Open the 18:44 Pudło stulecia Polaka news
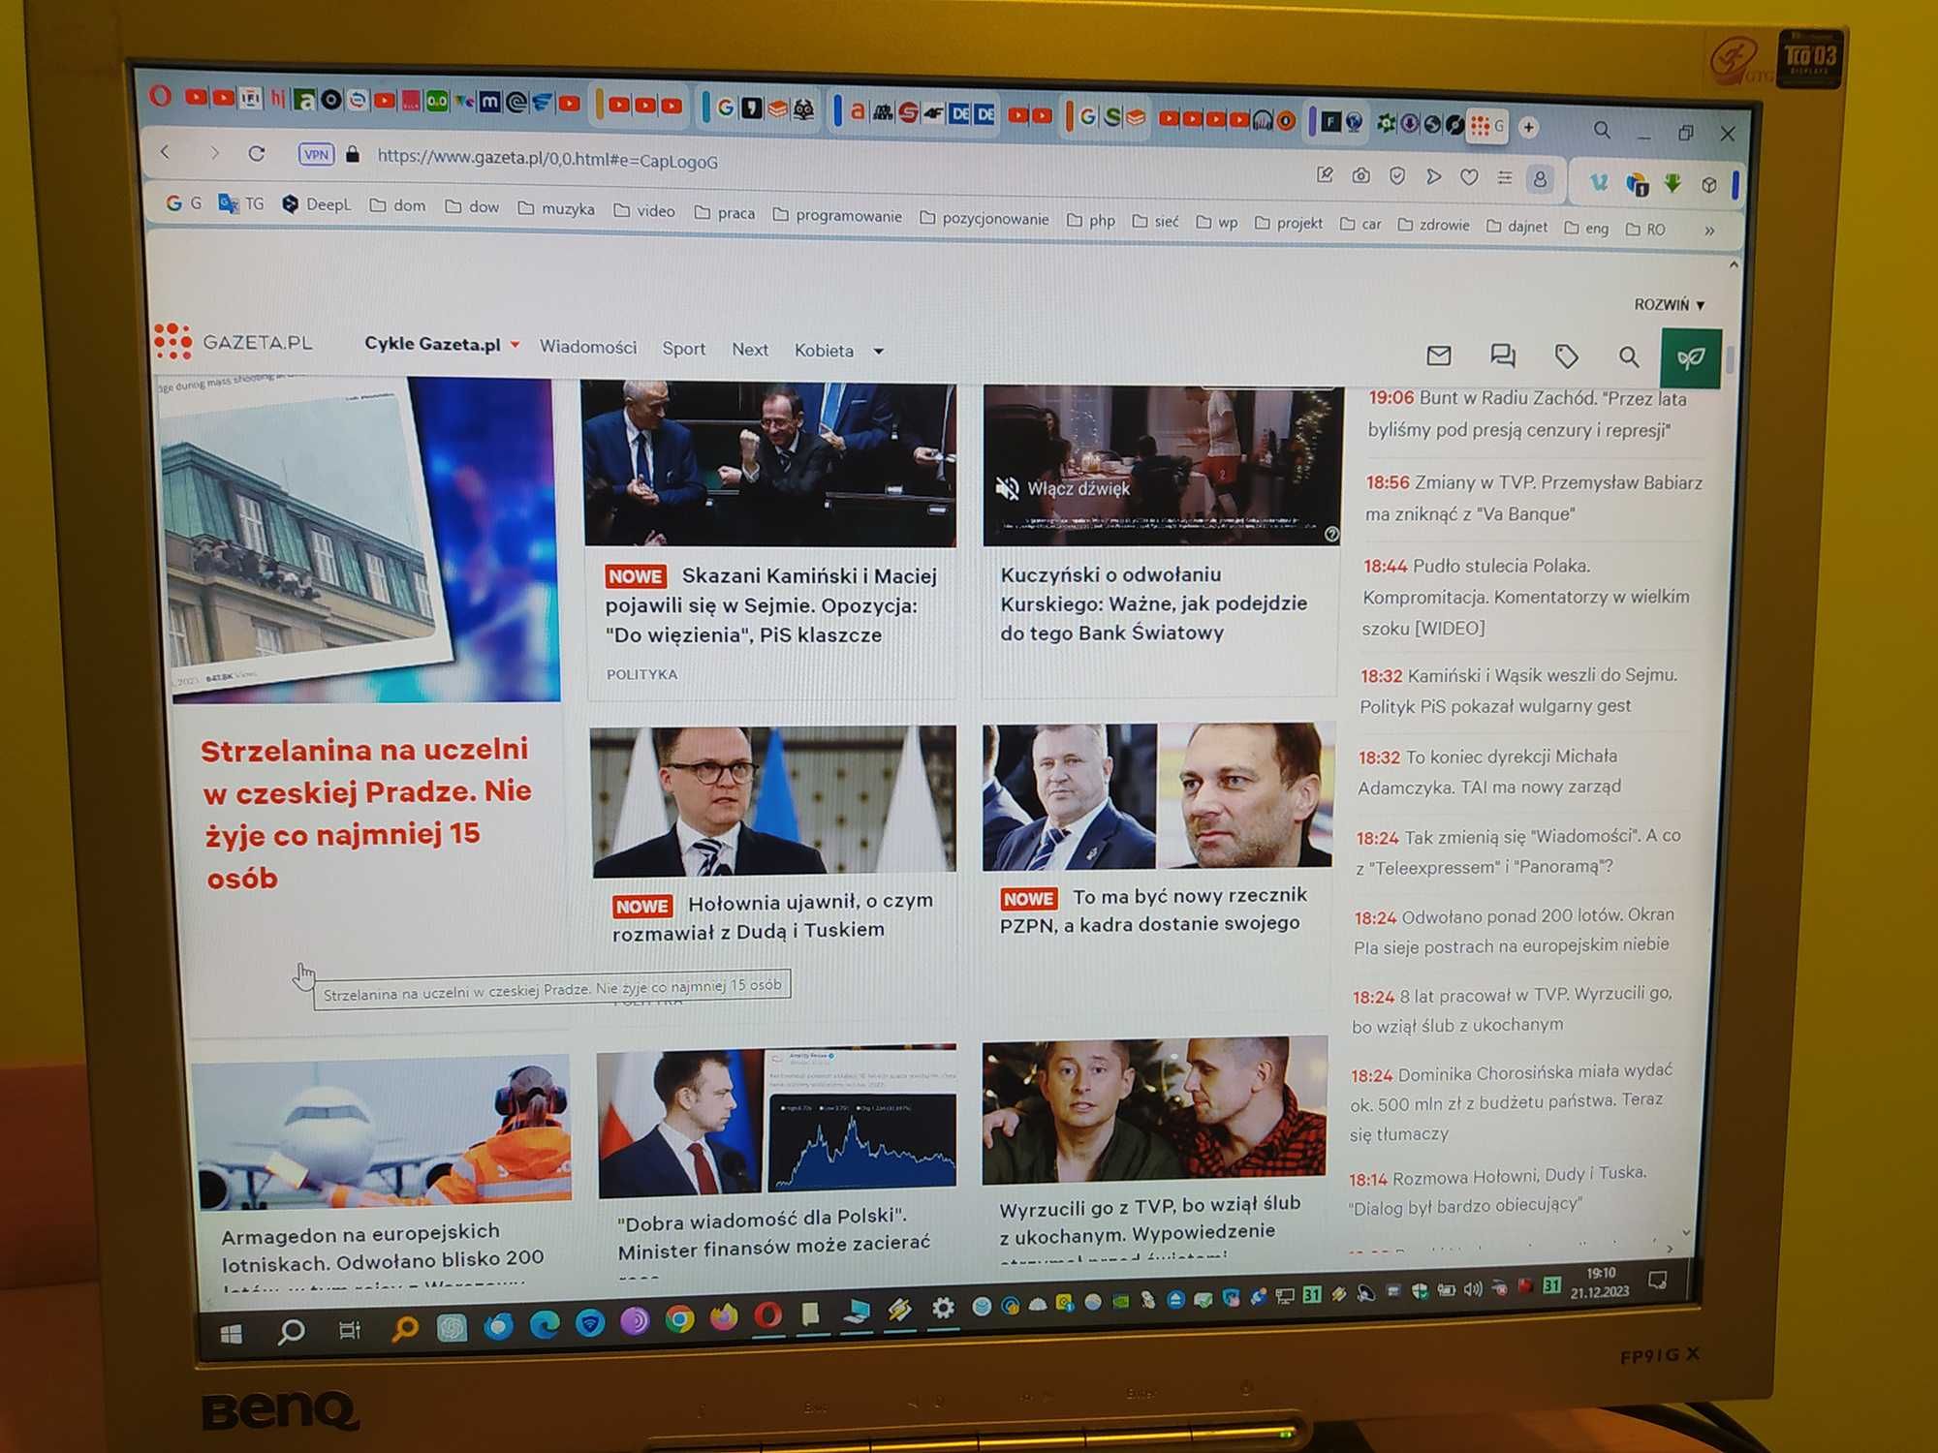 click(x=1525, y=597)
